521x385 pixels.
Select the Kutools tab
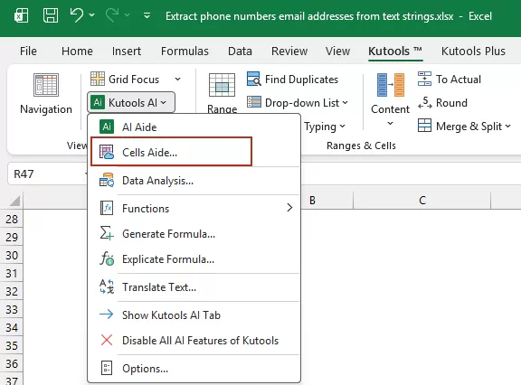pyautogui.click(x=395, y=52)
